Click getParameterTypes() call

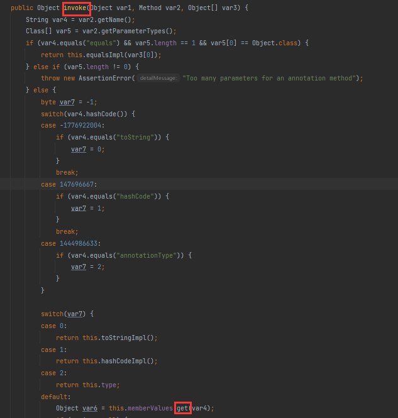tap(137, 31)
